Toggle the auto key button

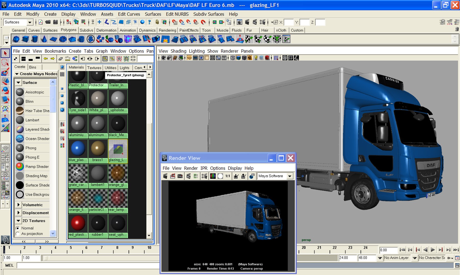pos(450,258)
